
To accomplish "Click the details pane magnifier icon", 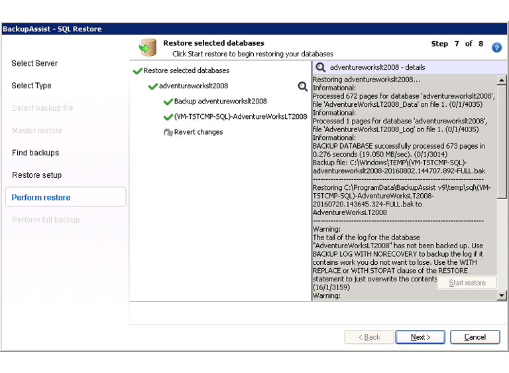I will tap(321, 68).
